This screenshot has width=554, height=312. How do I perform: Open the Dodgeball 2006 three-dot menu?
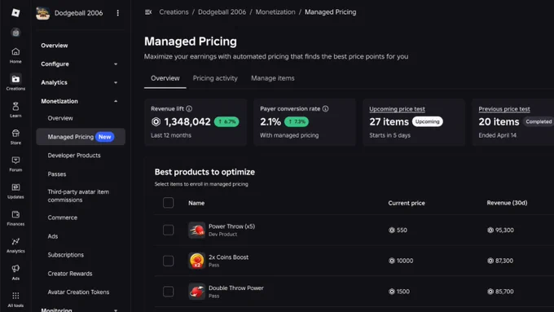tap(117, 13)
